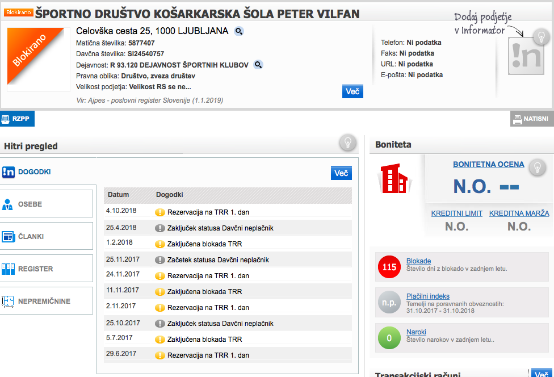Click the lightbulb icon beside Bonitetna ocena
The width and height of the screenshot is (554, 377).
coord(537,167)
